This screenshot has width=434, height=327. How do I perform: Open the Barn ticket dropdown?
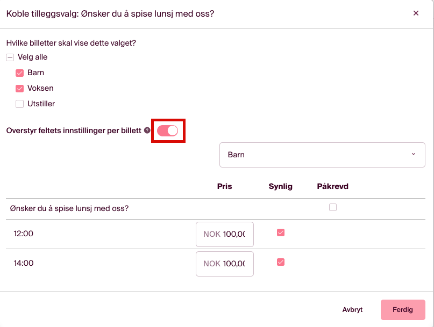click(x=322, y=155)
